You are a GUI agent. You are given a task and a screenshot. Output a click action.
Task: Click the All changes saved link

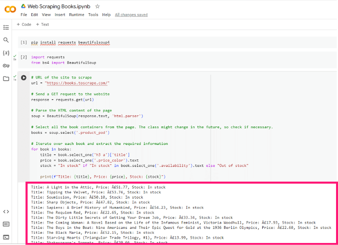point(131,15)
